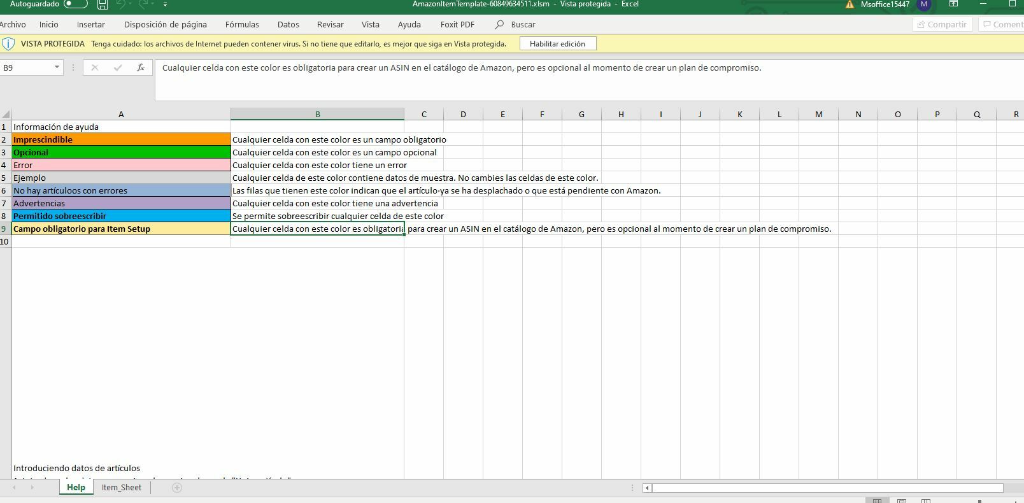Viewport: 1024px width, 503px height.
Task: Toggle the Autoguardado switch
Action: [75, 4]
